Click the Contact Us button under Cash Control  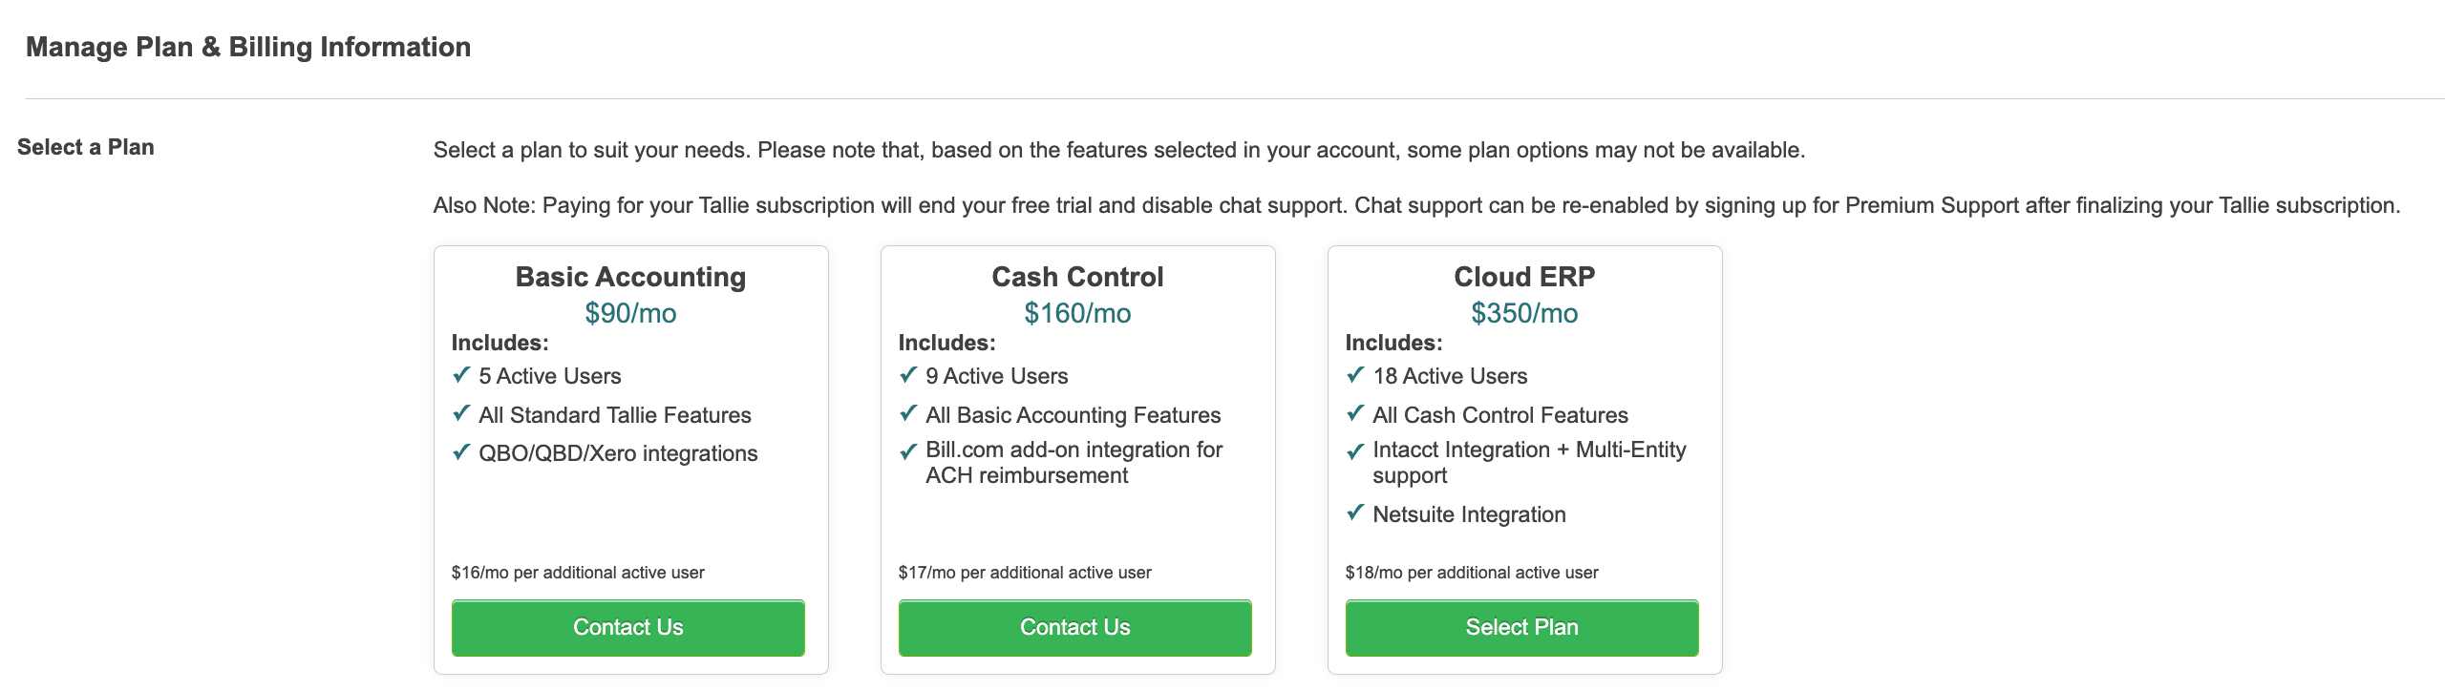pos(1074,627)
